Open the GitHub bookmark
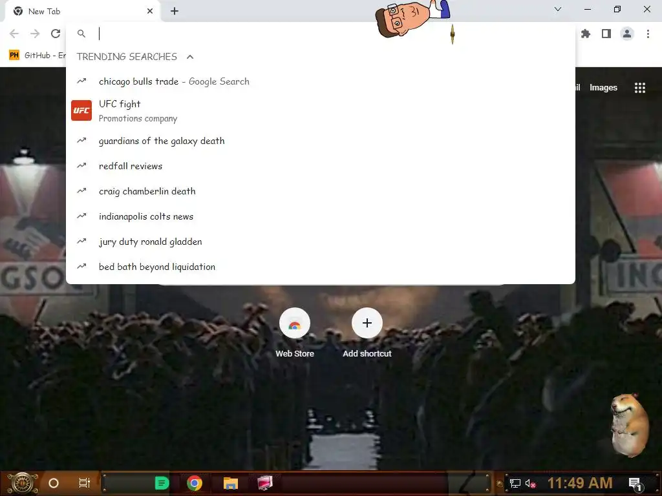The width and height of the screenshot is (662, 496). coord(37,56)
